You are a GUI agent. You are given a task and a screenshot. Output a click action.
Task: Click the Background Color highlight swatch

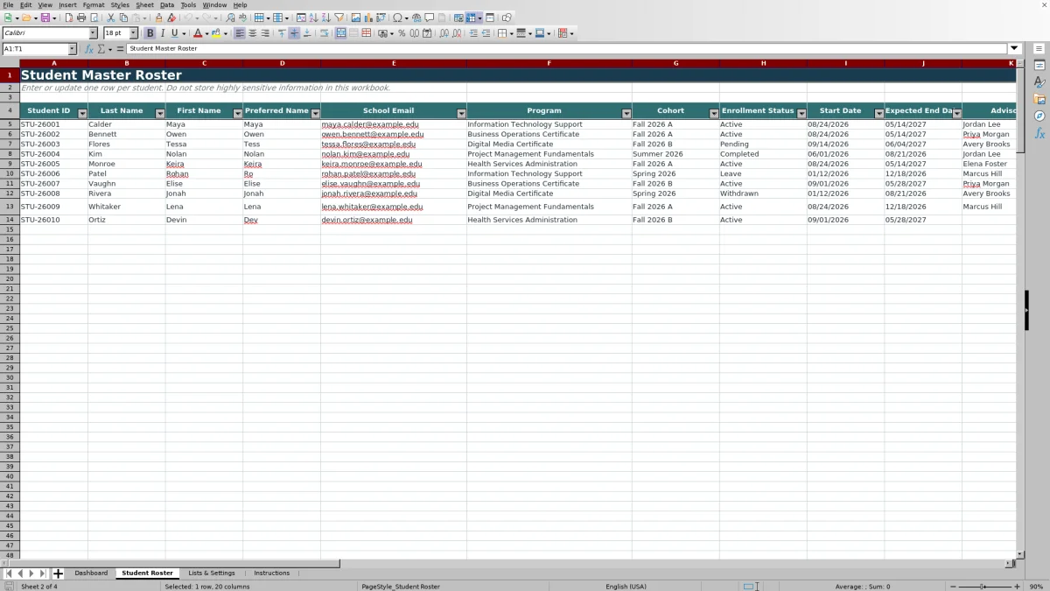215,33
